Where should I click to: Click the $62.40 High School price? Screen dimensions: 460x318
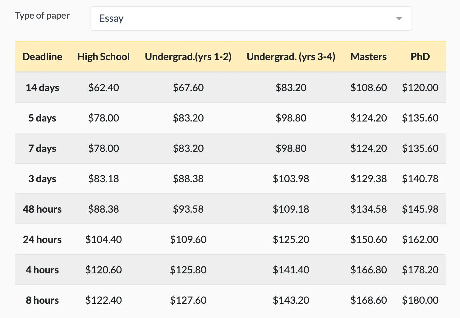(103, 87)
